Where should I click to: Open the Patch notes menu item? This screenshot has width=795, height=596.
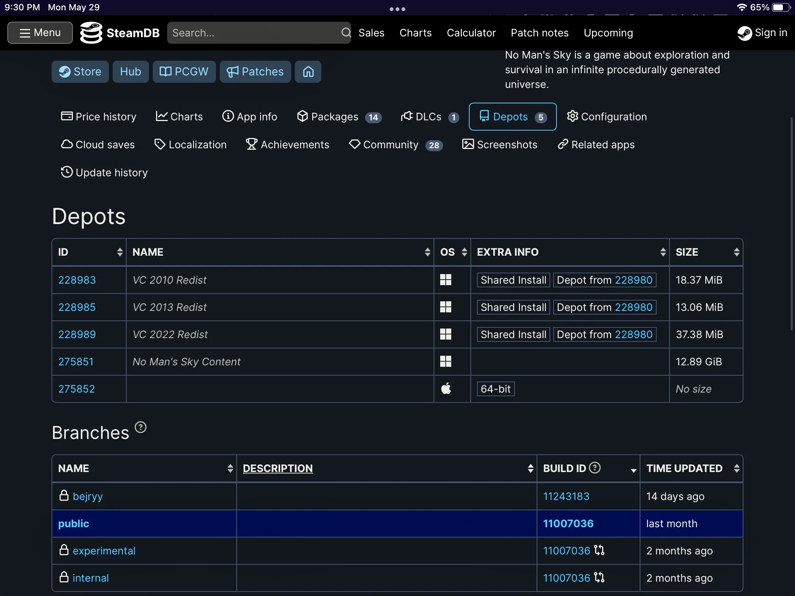[540, 33]
